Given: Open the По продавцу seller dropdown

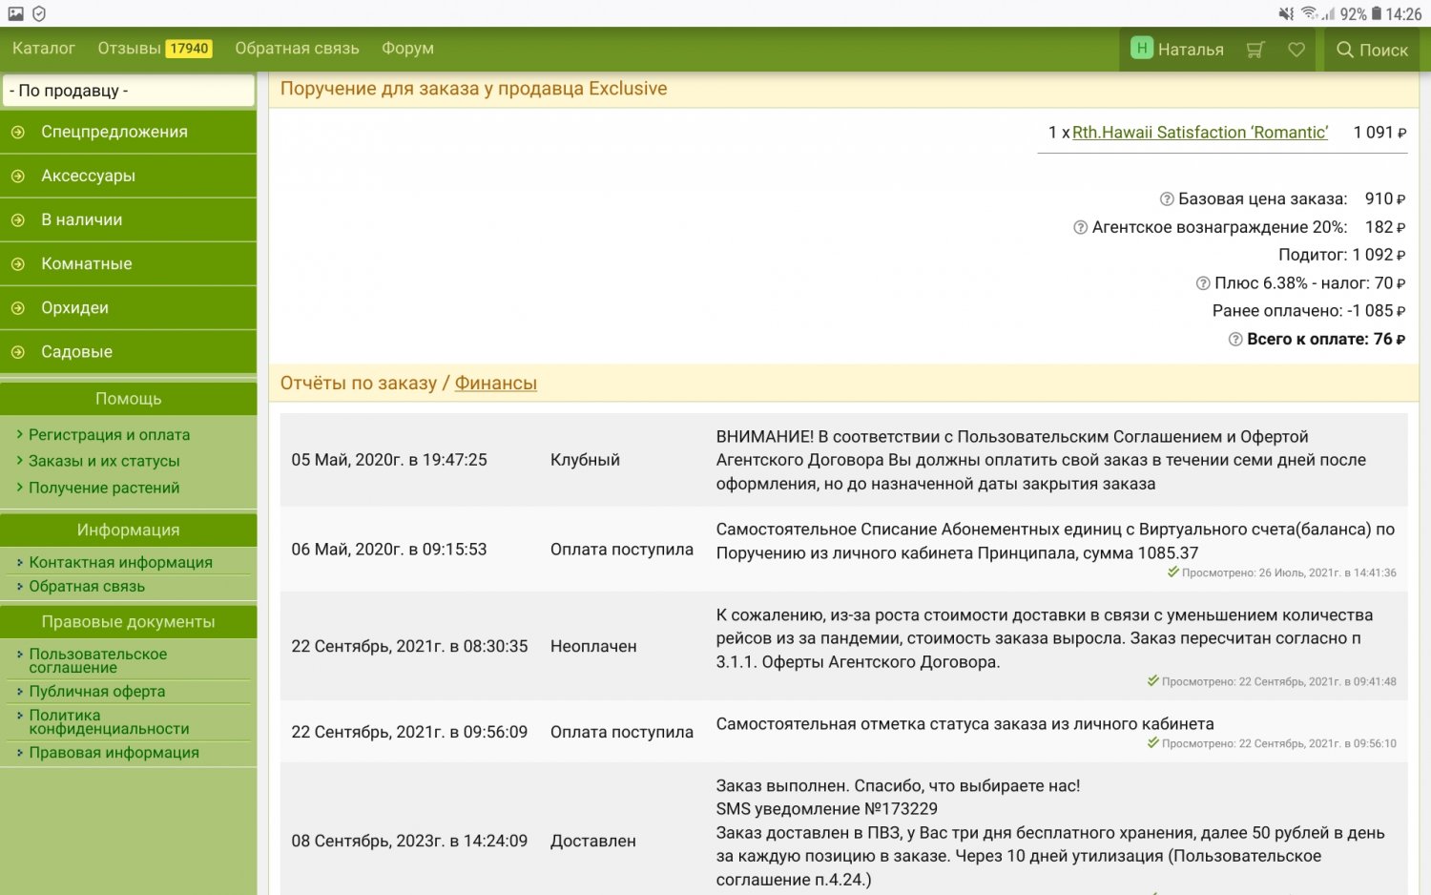Looking at the screenshot, I should pyautogui.click(x=129, y=91).
